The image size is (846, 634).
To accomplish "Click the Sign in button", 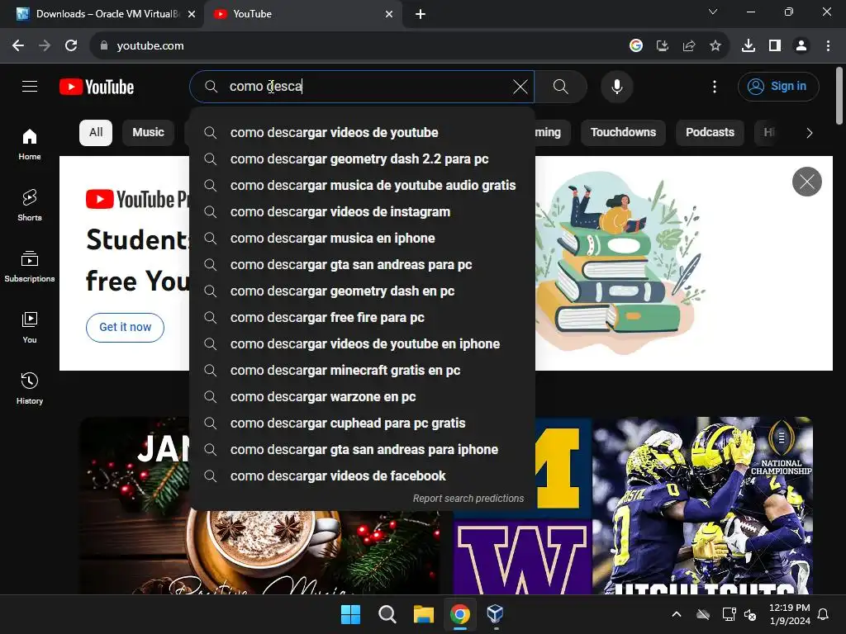I will click(778, 86).
